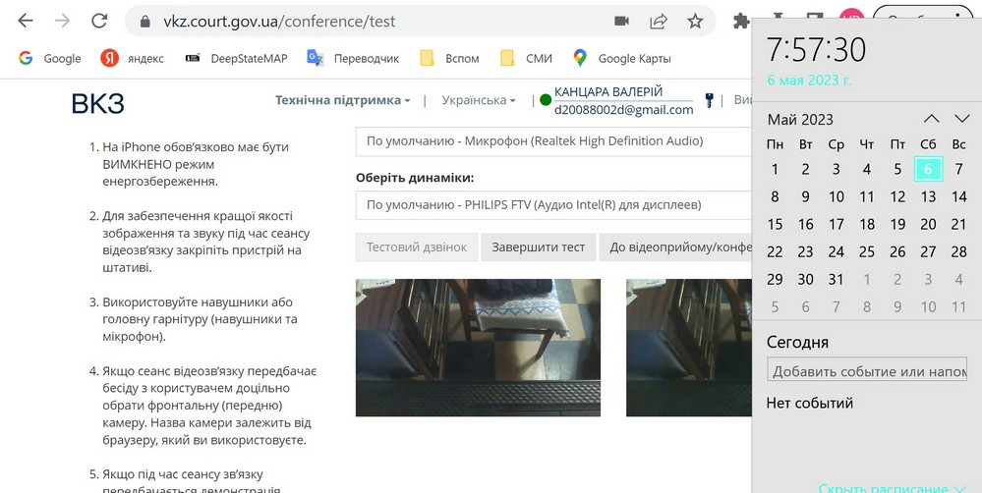Select May 17 in the calendar
982x493 pixels.
point(837,224)
